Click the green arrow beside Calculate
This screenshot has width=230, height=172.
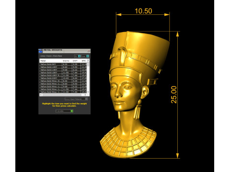pyautogui.click(x=72, y=111)
